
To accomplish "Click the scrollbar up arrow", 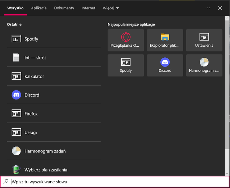I will [227, 18].
